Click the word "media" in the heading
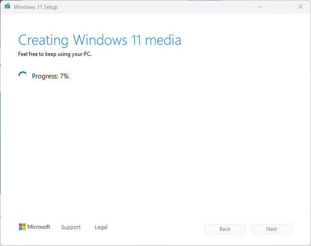 click(x=163, y=40)
